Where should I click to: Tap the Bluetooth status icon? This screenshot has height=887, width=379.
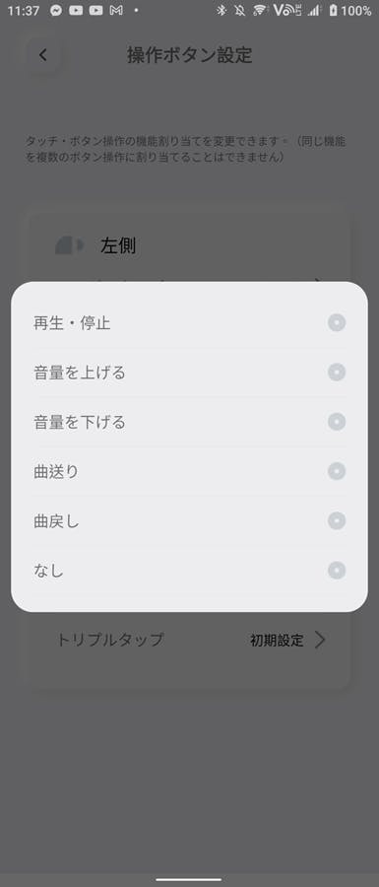coord(221,10)
